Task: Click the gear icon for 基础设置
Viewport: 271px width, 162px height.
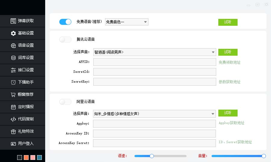Action: click(13, 33)
